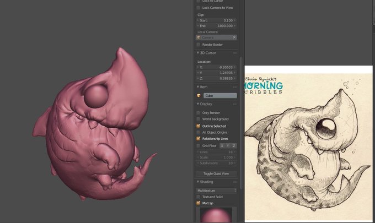Viewport: 375px width, 223px height.
Task: Disable the Outline Selected checkbox
Action: point(198,126)
